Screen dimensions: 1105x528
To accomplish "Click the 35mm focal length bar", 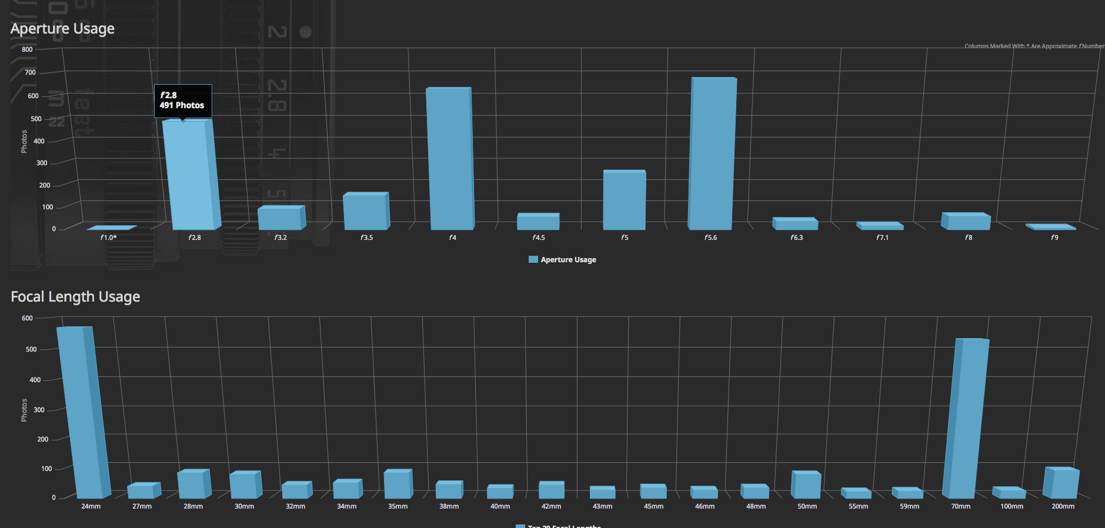I will (397, 484).
